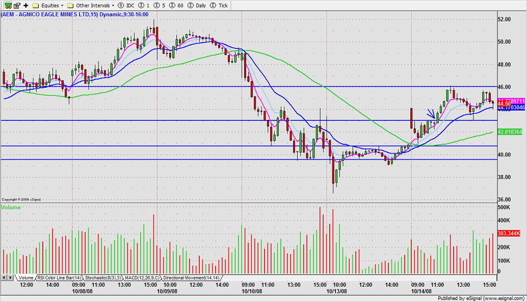Screen dimensions: 527x302
Task: Click the red 303.344K volume label
Action: point(509,234)
